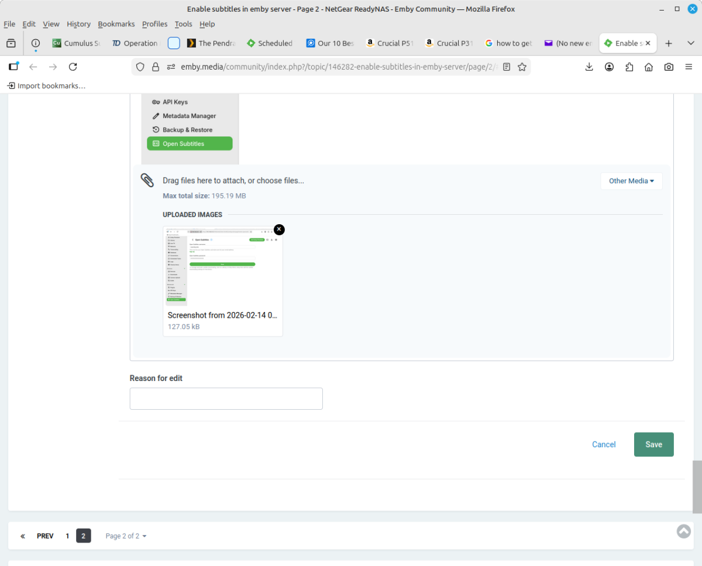702x566 pixels.
Task: Toggle Reader View in the address bar
Action: tap(507, 67)
